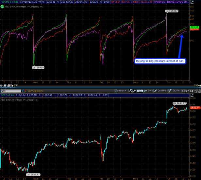The height and width of the screenshot is (180, 201).
Task: Click the Hi: 1683.77 price bubble
Action: click(x=179, y=103)
